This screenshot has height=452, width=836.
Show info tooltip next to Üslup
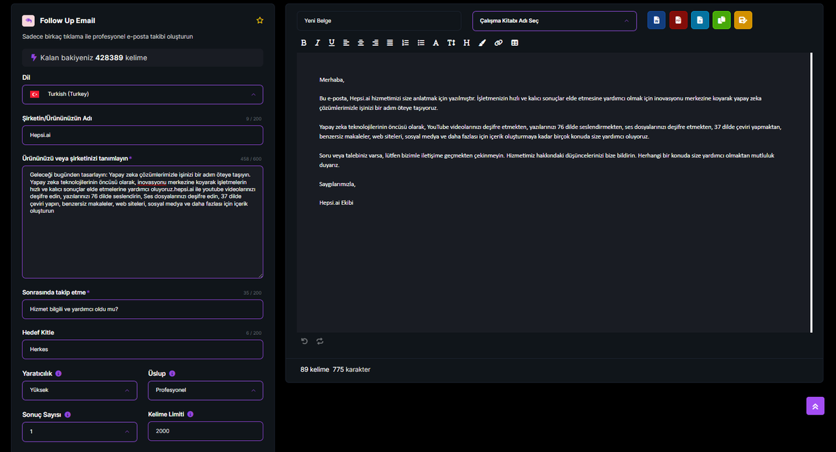172,373
